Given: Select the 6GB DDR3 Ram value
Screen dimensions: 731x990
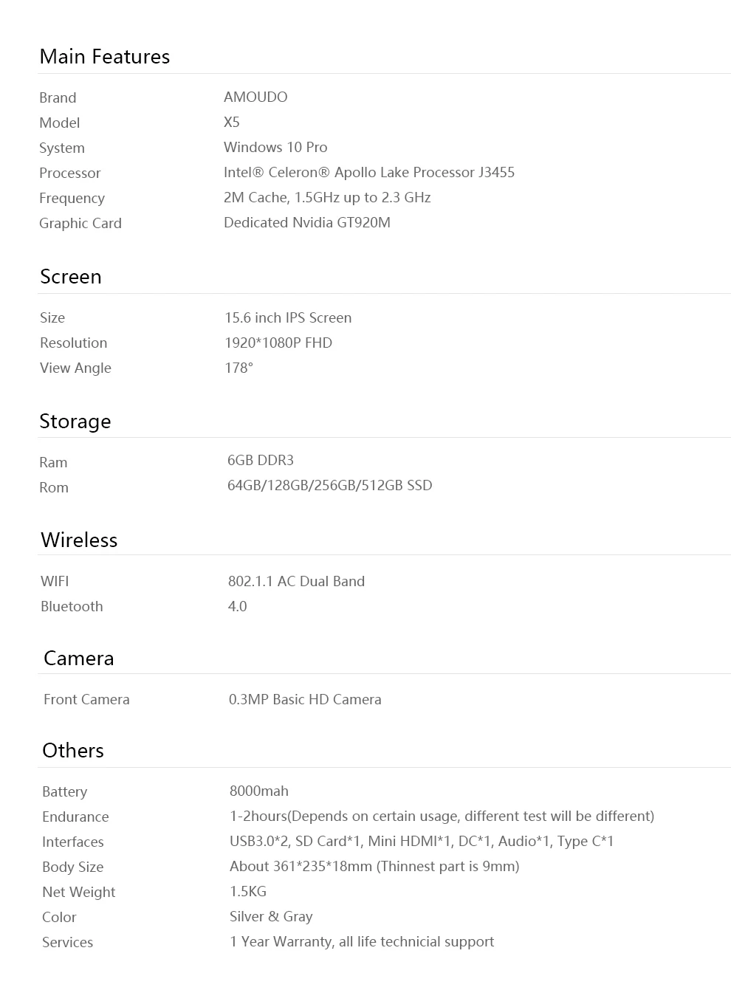Looking at the screenshot, I should [x=261, y=460].
